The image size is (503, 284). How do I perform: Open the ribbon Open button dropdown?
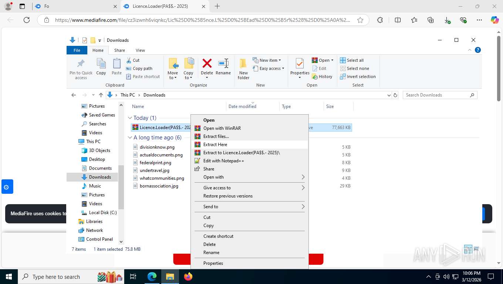[x=332, y=60]
